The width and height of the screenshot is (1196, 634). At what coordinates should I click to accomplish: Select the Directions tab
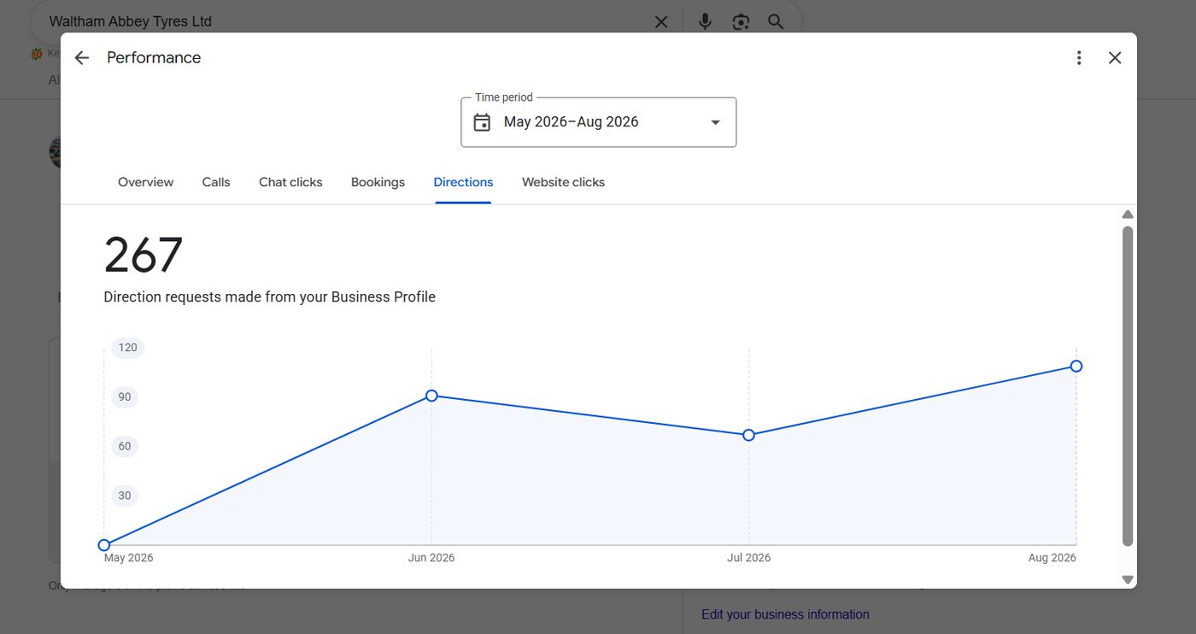[x=463, y=182]
